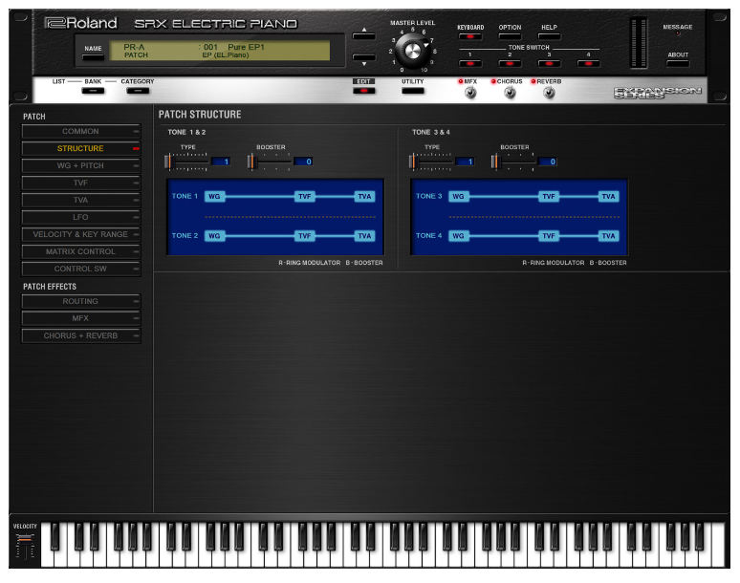The height and width of the screenshot is (583, 740).
Task: Open the Routing effects page
Action: (80, 301)
